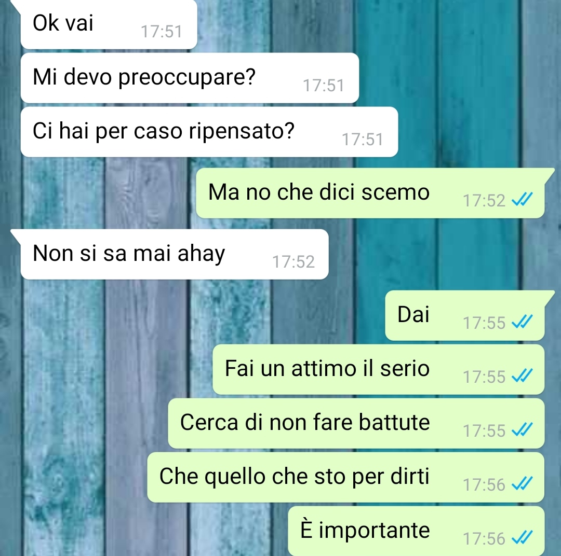Click read ticks on 'Fai un attimo il serio'

coord(523,376)
